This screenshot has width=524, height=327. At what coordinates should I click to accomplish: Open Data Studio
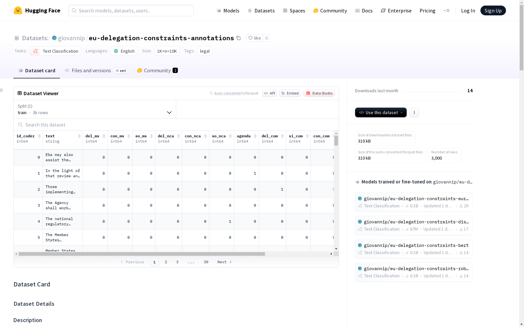point(319,93)
